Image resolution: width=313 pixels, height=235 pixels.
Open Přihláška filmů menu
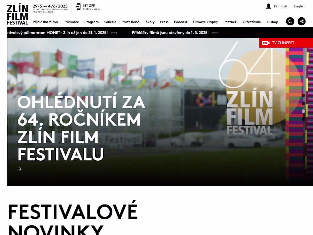45,22
